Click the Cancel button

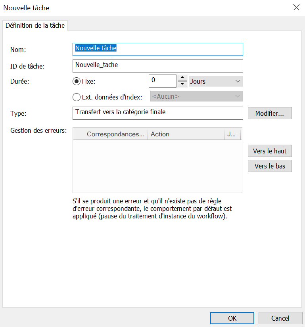click(x=280, y=318)
